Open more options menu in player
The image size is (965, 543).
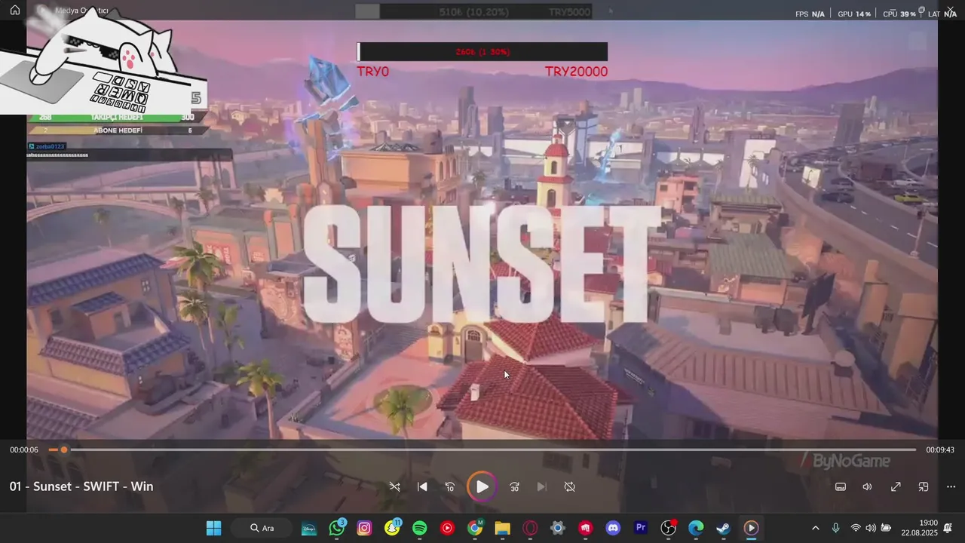tap(951, 486)
